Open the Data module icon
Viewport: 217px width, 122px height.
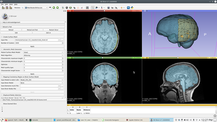(x=63, y=8)
